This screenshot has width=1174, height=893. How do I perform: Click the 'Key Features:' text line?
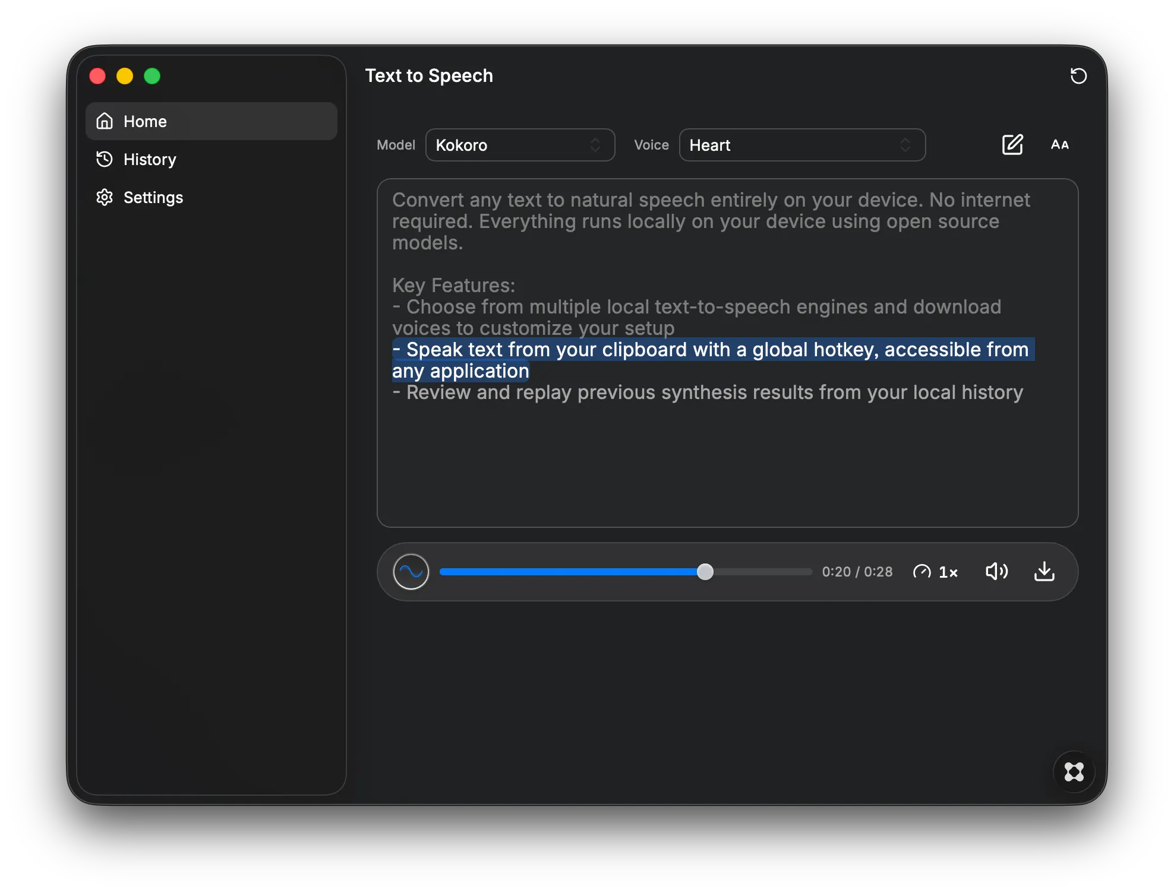point(453,286)
